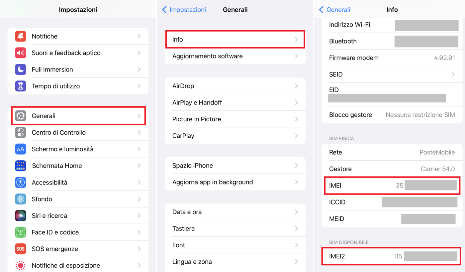Screen dimensions: 465x272
Task: Tap the IMEI2 row value
Action: coord(426,256)
